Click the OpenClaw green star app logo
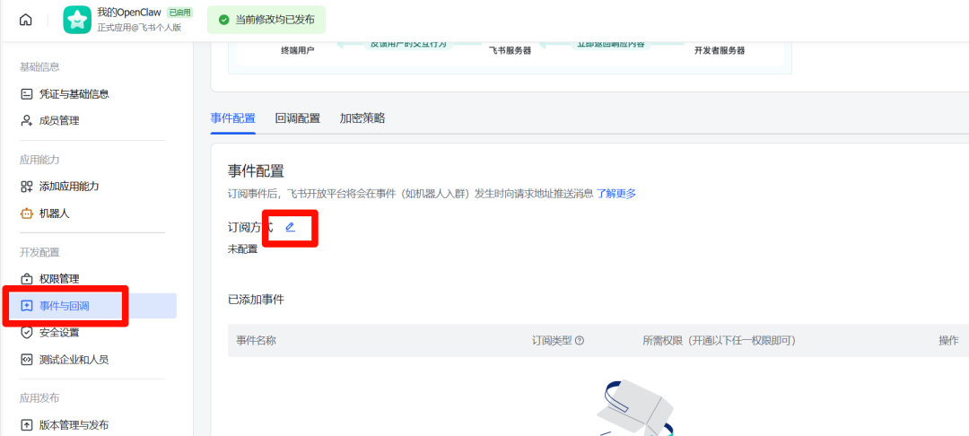The width and height of the screenshot is (969, 436). (77, 20)
